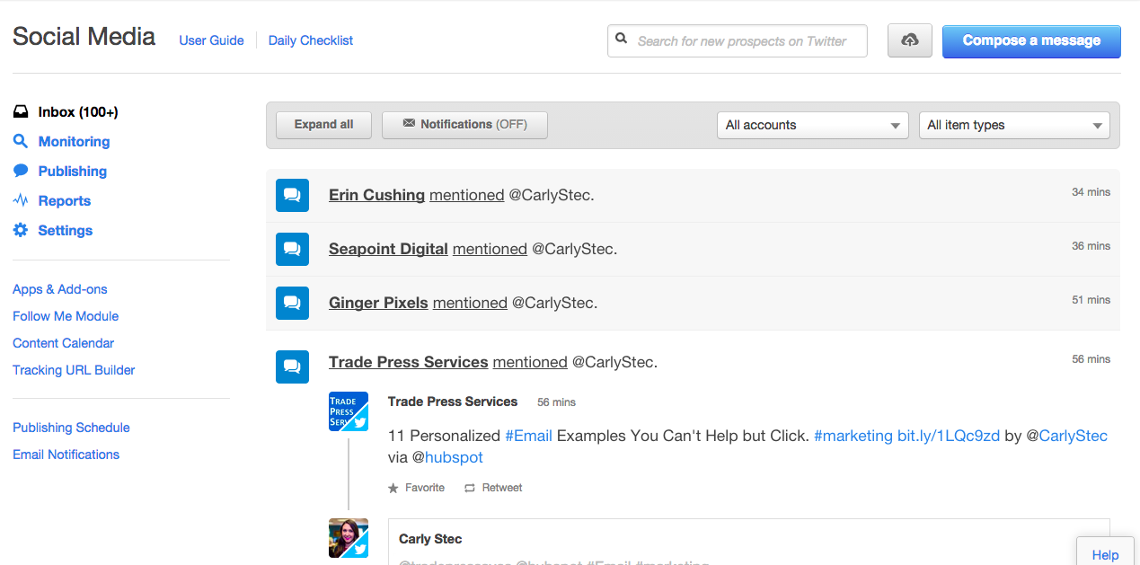Click the chat icon beside Ginger Pixels
Image resolution: width=1140 pixels, height=565 pixels.
pos(292,303)
